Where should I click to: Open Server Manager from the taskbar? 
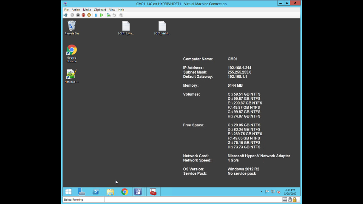pyautogui.click(x=82, y=192)
